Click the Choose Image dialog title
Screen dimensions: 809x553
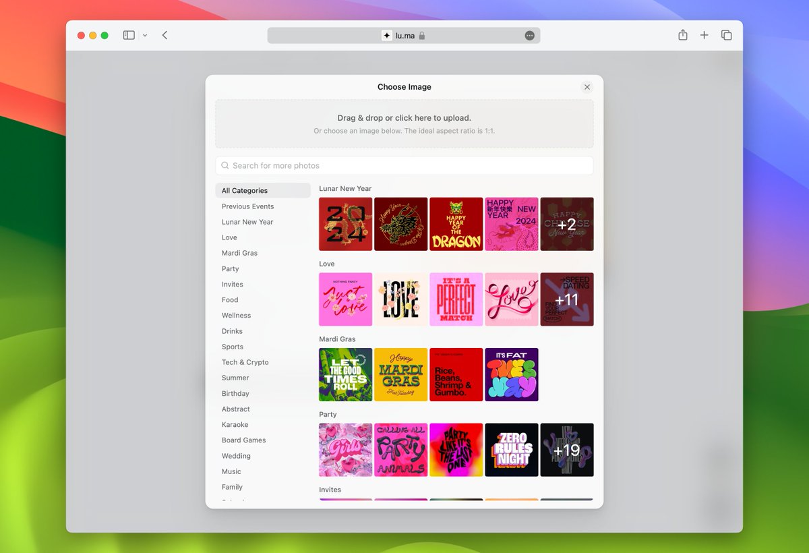tap(404, 87)
